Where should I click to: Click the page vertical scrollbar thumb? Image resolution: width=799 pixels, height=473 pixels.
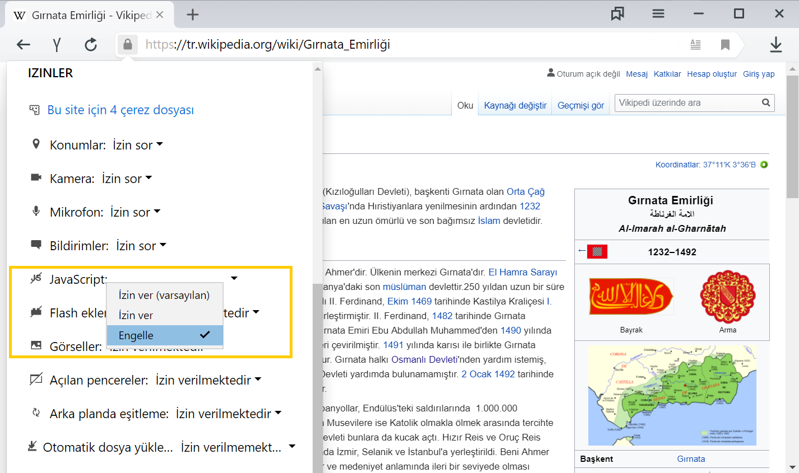click(x=793, y=137)
